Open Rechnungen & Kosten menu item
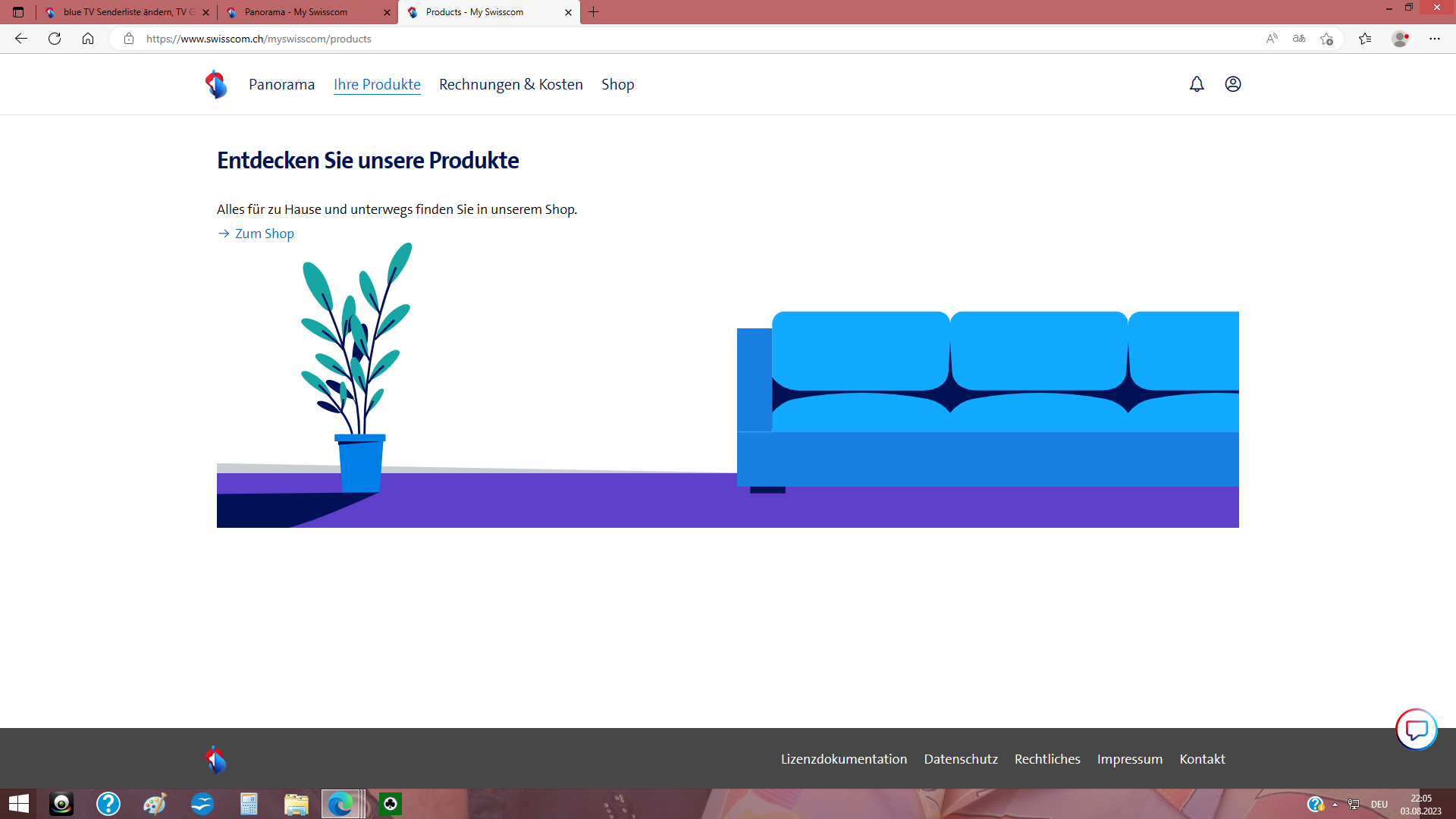 point(510,84)
